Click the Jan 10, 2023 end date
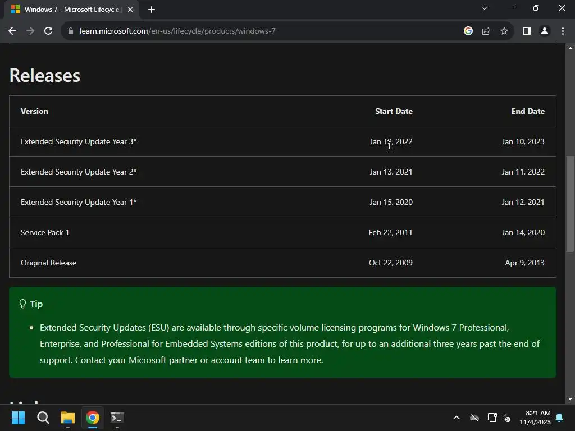The height and width of the screenshot is (431, 575). 523,141
